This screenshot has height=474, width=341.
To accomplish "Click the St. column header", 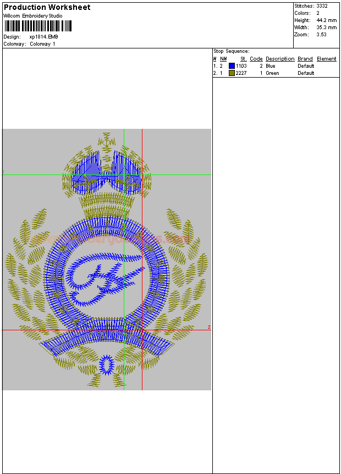I will coord(244,59).
